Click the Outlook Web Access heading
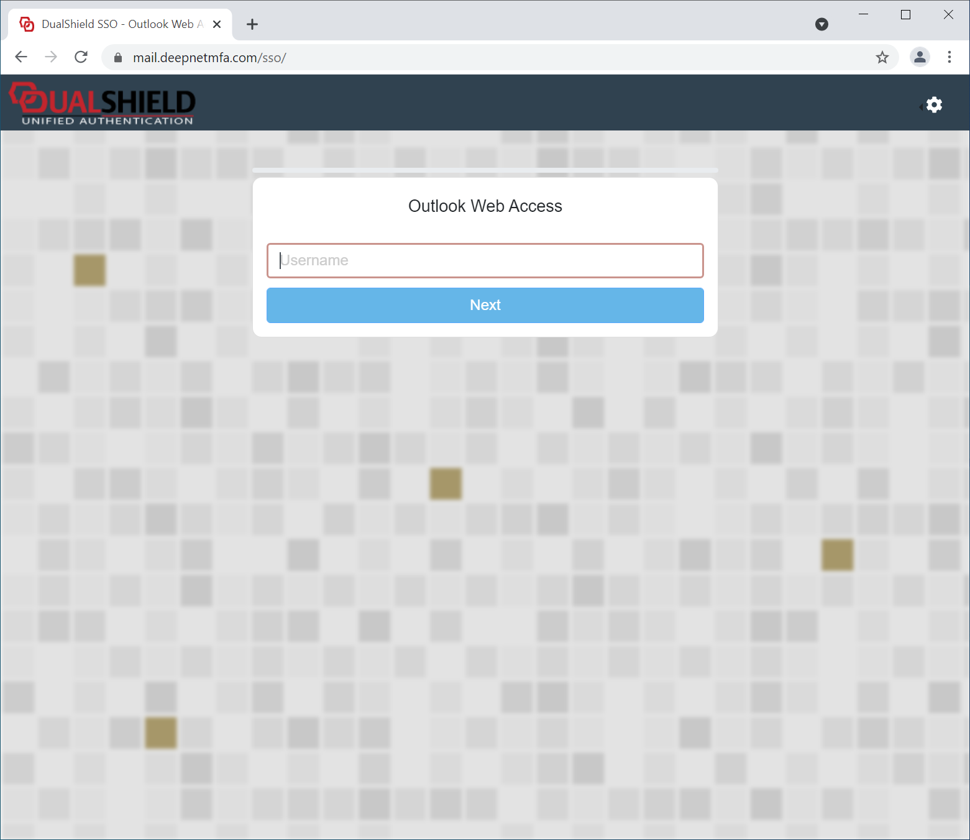Screen dimensions: 970x840 tap(485, 206)
